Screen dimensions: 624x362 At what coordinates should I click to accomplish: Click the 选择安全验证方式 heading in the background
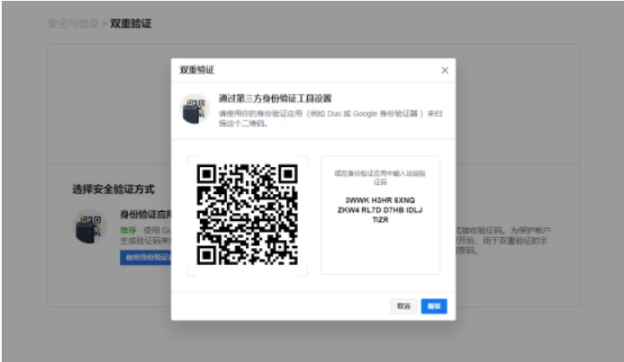point(113,190)
